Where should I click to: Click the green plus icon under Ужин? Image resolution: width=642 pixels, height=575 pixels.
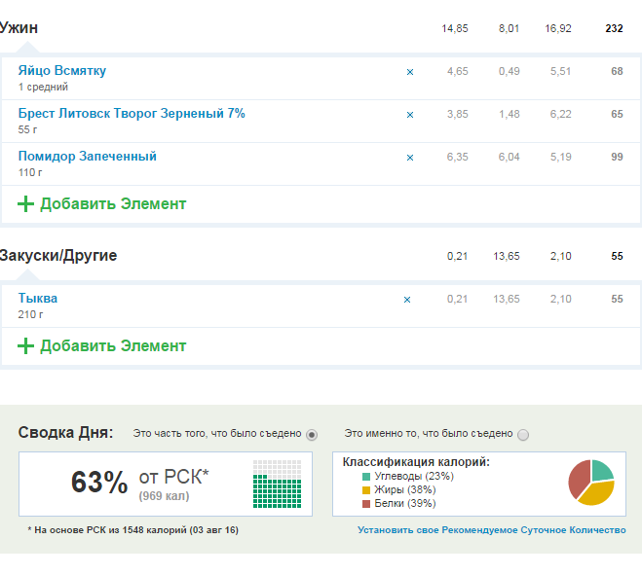(25, 204)
